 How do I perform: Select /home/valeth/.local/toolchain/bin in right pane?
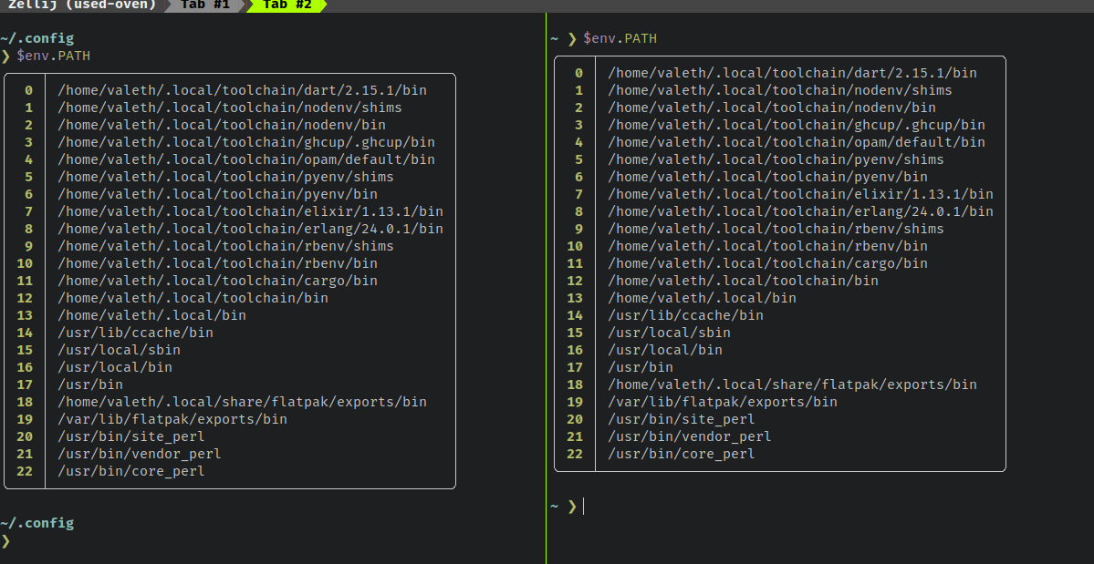743,281
